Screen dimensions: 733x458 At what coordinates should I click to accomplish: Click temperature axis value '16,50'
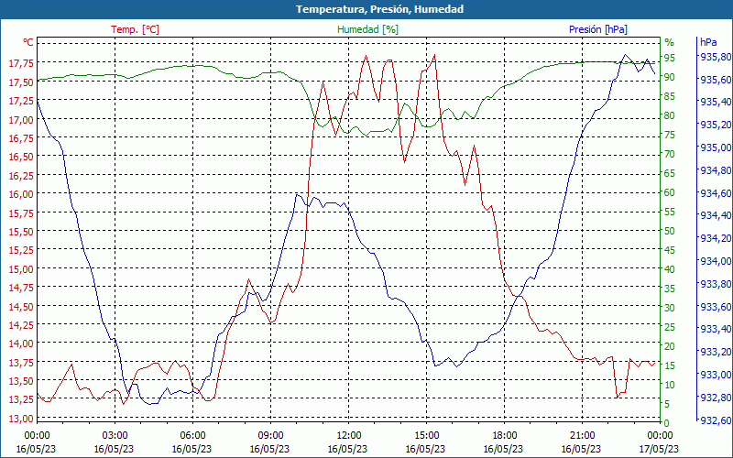coord(20,157)
